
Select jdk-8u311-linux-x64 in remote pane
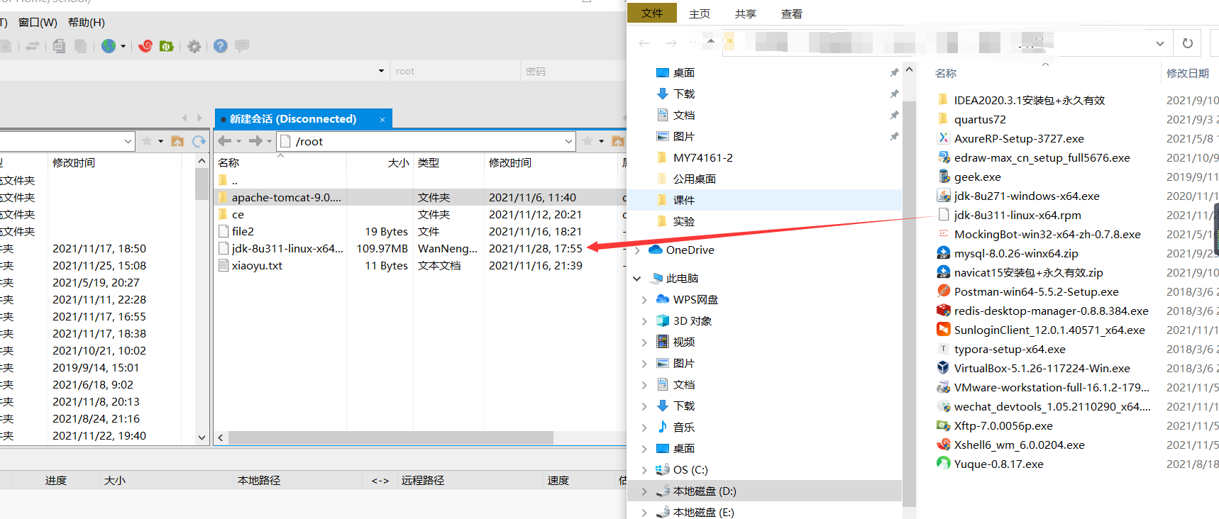point(287,248)
